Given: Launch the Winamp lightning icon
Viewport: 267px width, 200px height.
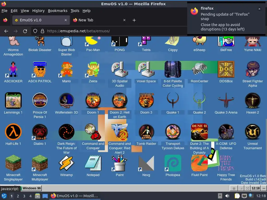Looking at the screenshot, I should click(66, 163).
